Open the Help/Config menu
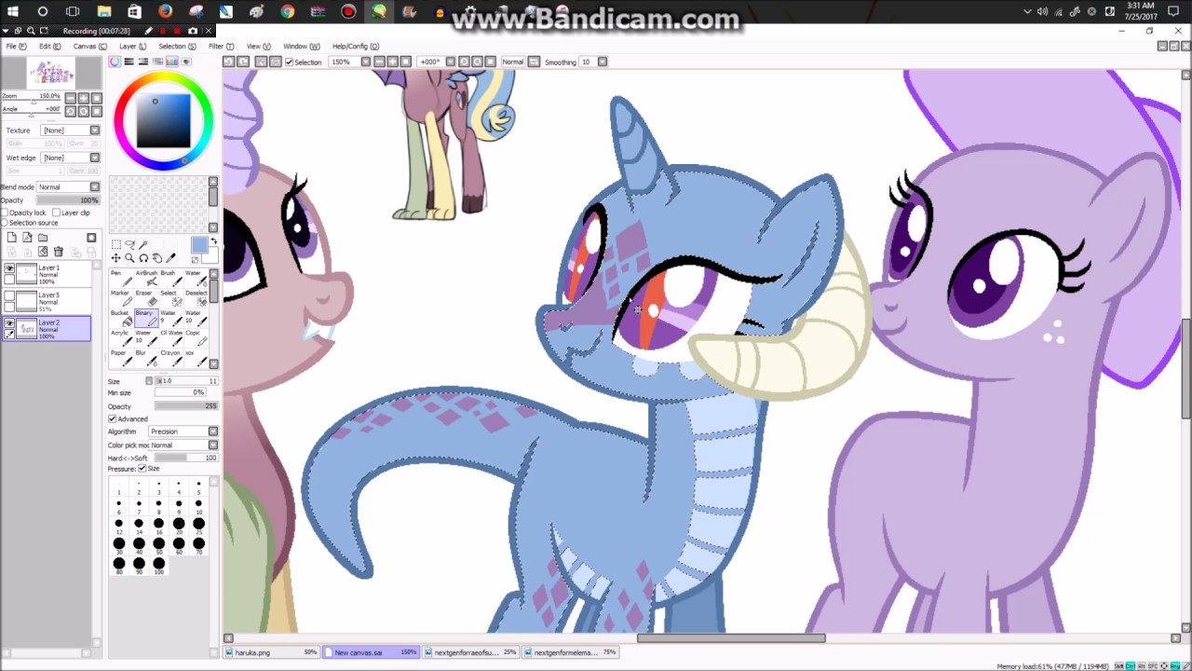The image size is (1192, 671). (356, 46)
